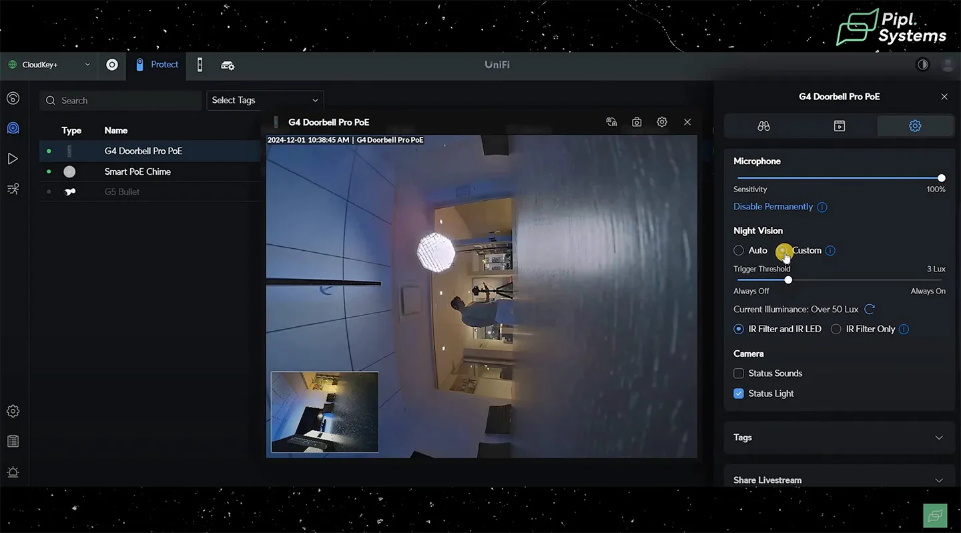Switch to the Protect application tab
Image resolution: width=961 pixels, height=533 pixels.
157,65
